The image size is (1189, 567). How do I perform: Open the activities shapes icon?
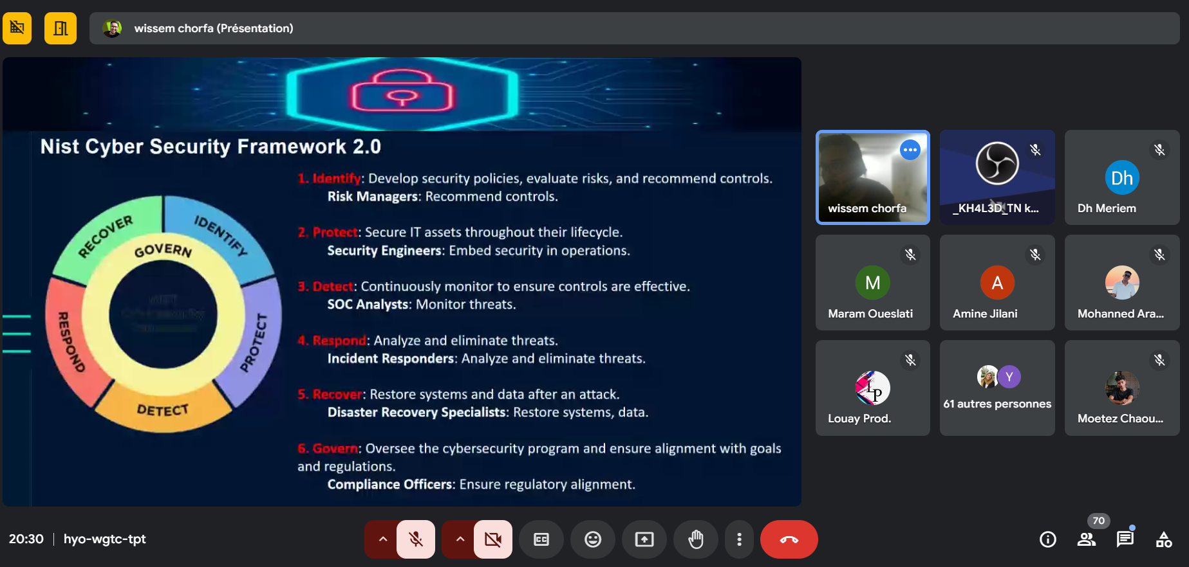[x=1164, y=539]
